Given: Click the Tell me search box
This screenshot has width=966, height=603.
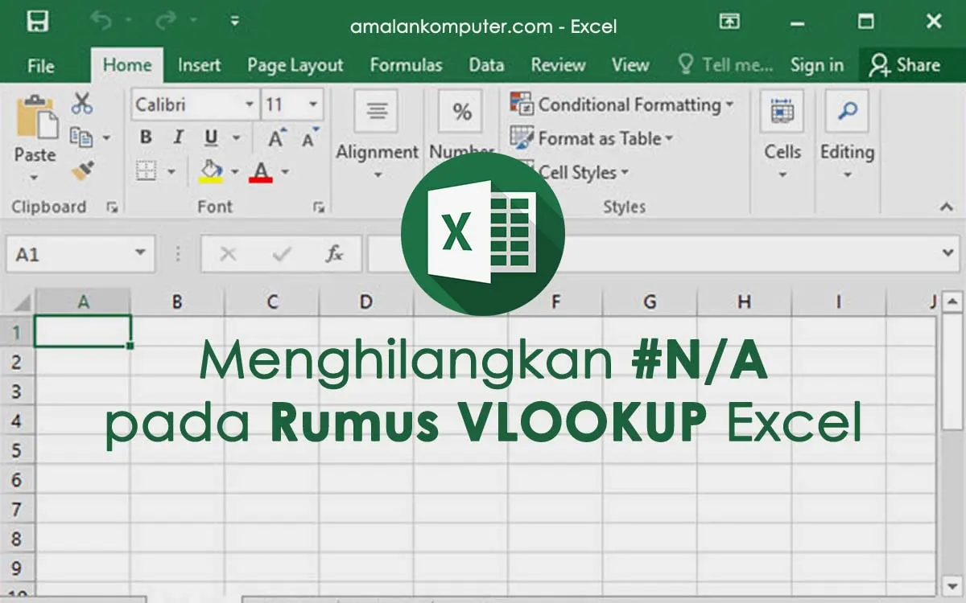Looking at the screenshot, I should coord(725,65).
